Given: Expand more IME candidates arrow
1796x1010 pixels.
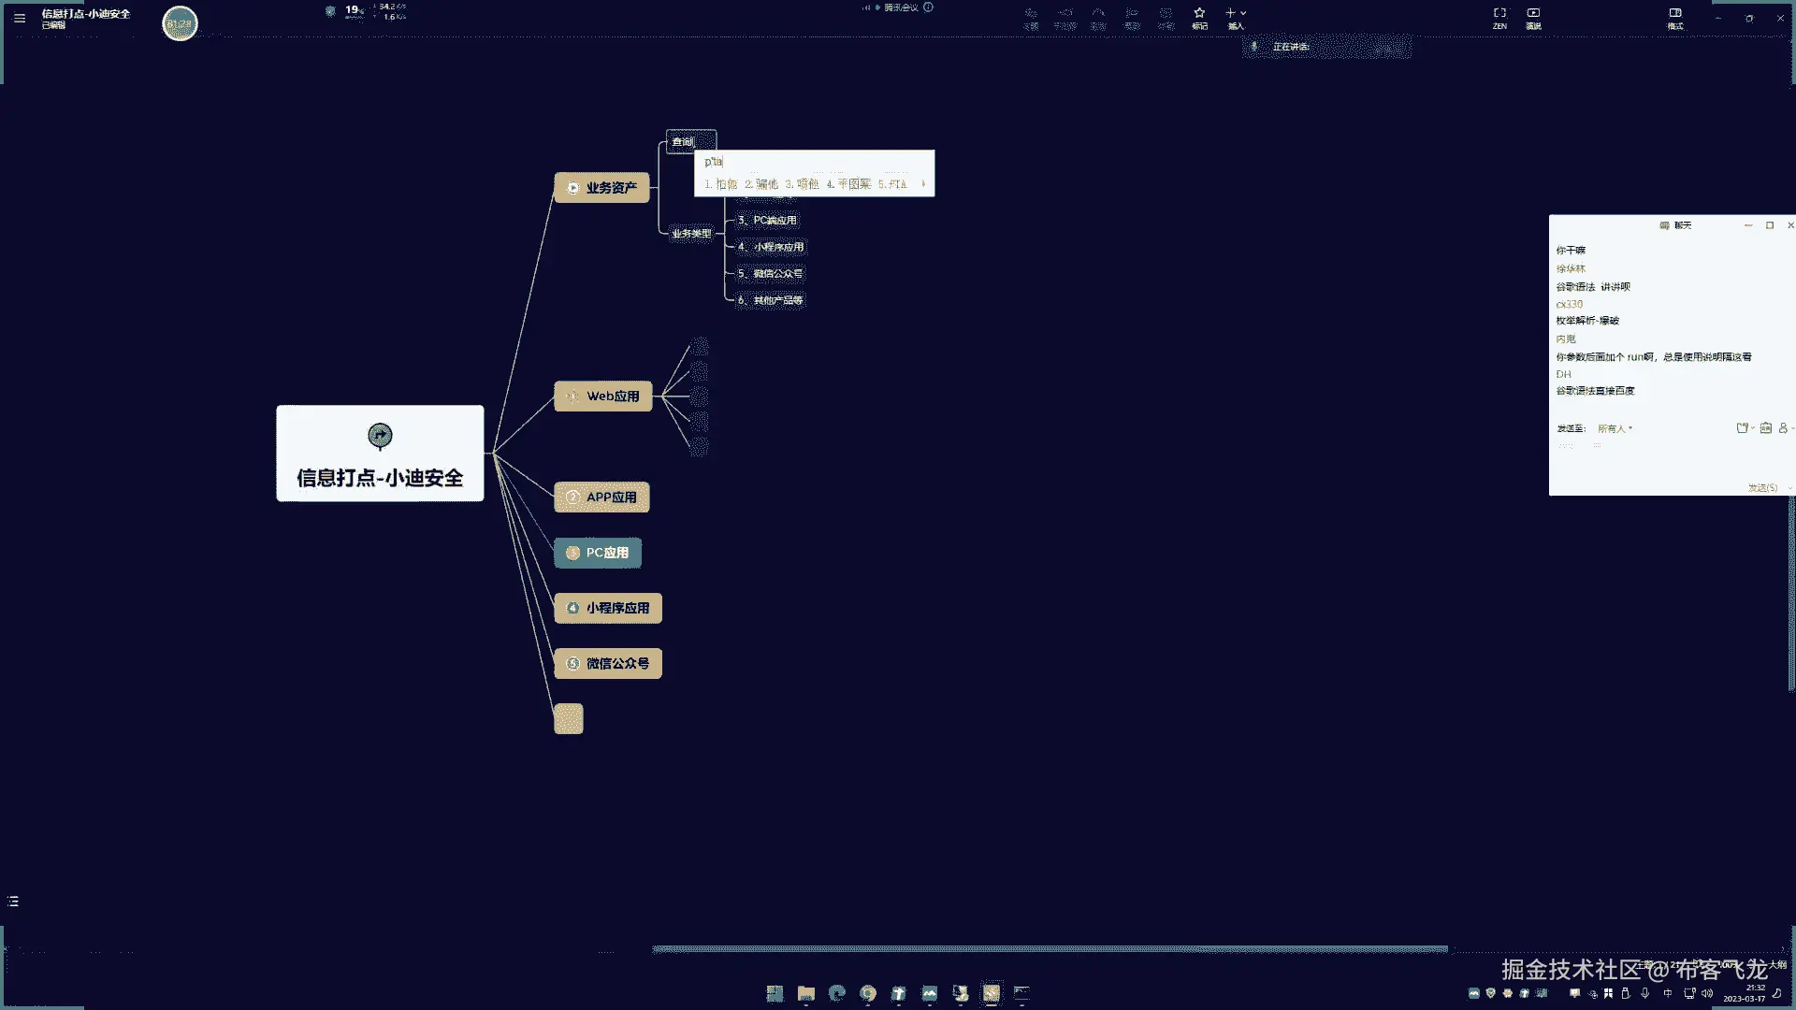Looking at the screenshot, I should (x=923, y=184).
